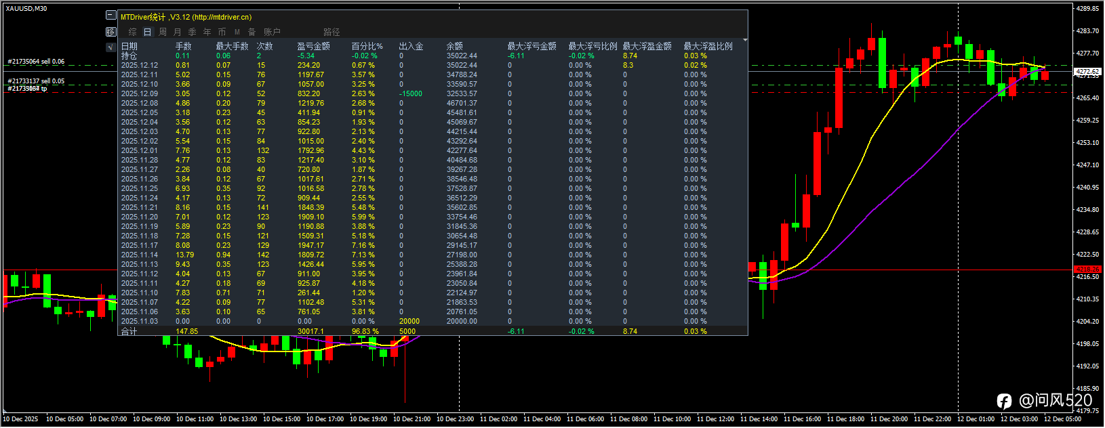Image resolution: width=1105 pixels, height=428 pixels.
Task: Select the 2025.11.06 date row
Action: (433, 312)
